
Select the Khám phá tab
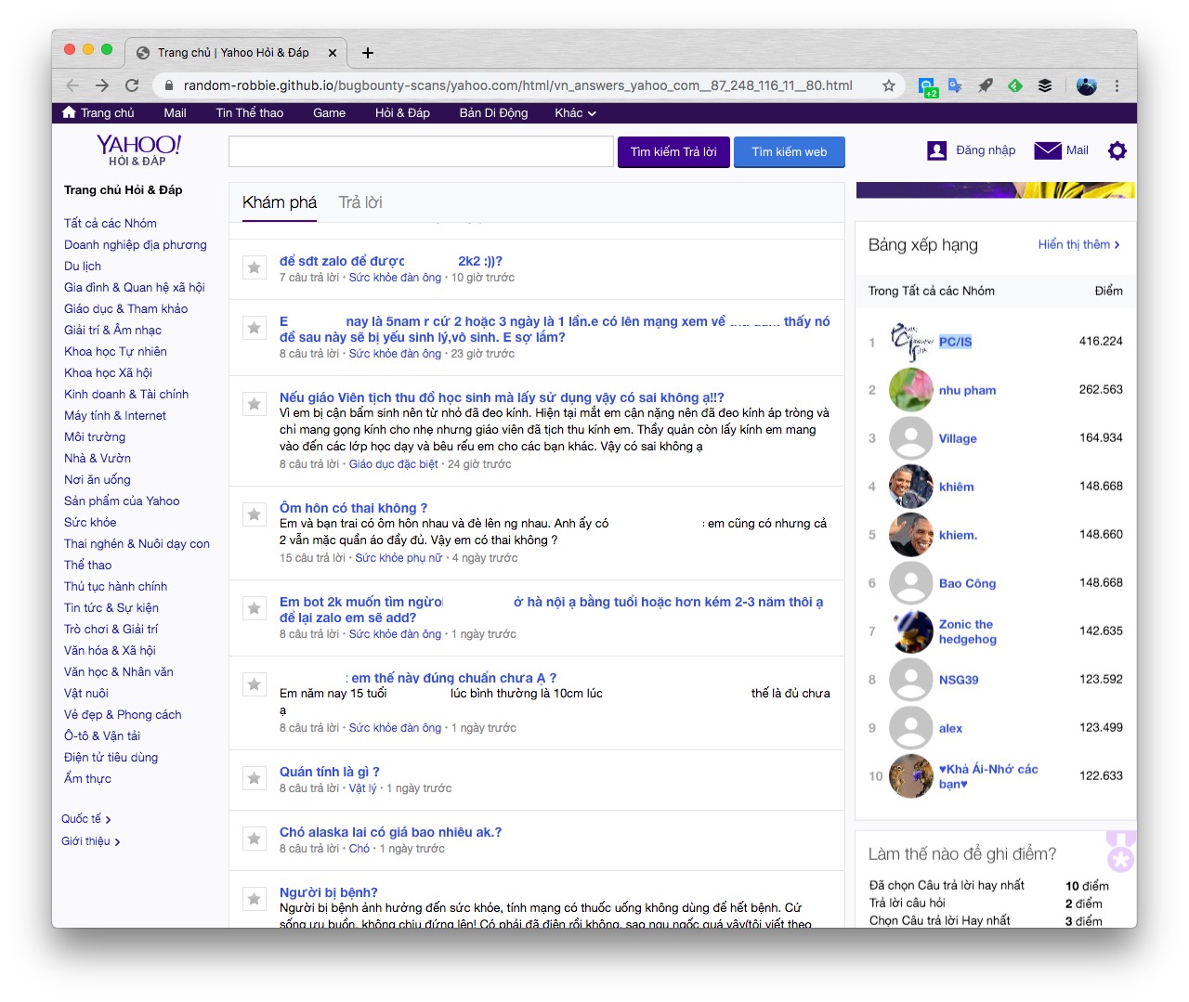tap(280, 202)
